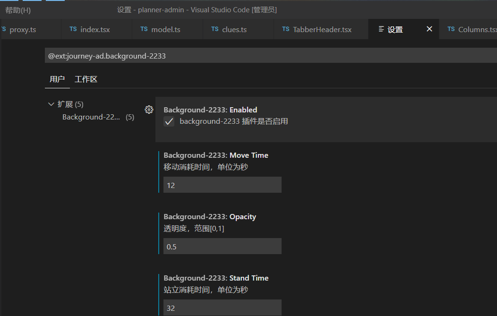
Task: Click the TS language icon on proxy.ts tab
Action: (4, 29)
